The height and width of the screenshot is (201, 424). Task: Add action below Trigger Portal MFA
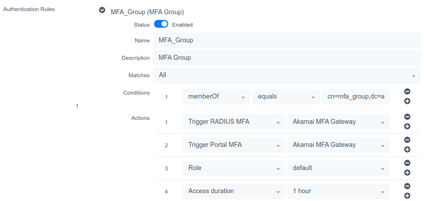click(407, 149)
